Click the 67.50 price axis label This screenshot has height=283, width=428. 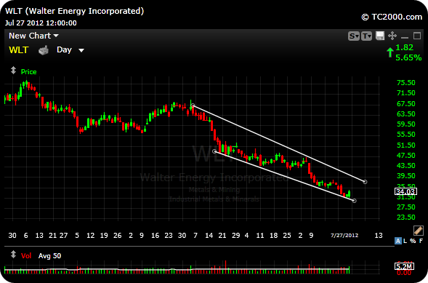click(x=406, y=104)
